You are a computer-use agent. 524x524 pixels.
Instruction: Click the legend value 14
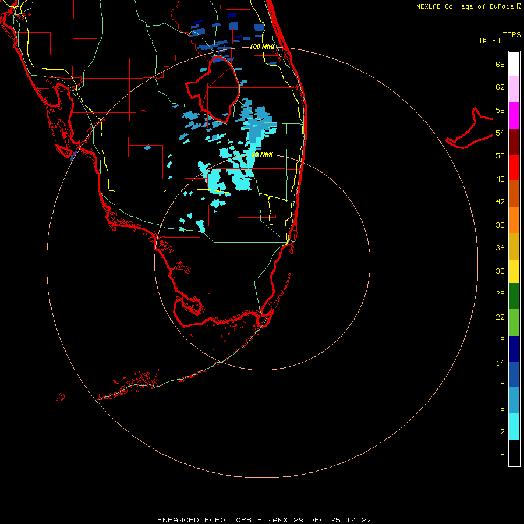(500, 363)
